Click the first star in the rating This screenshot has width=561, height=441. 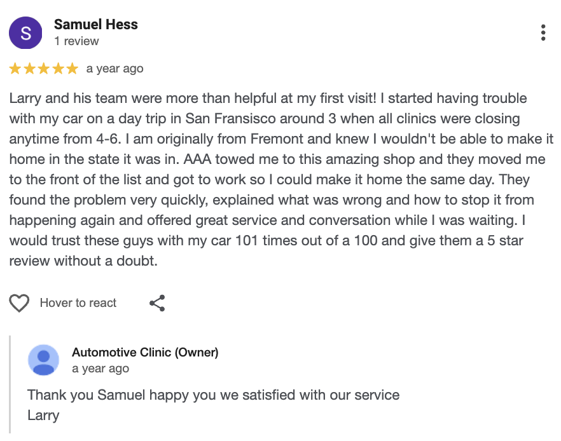pos(16,69)
